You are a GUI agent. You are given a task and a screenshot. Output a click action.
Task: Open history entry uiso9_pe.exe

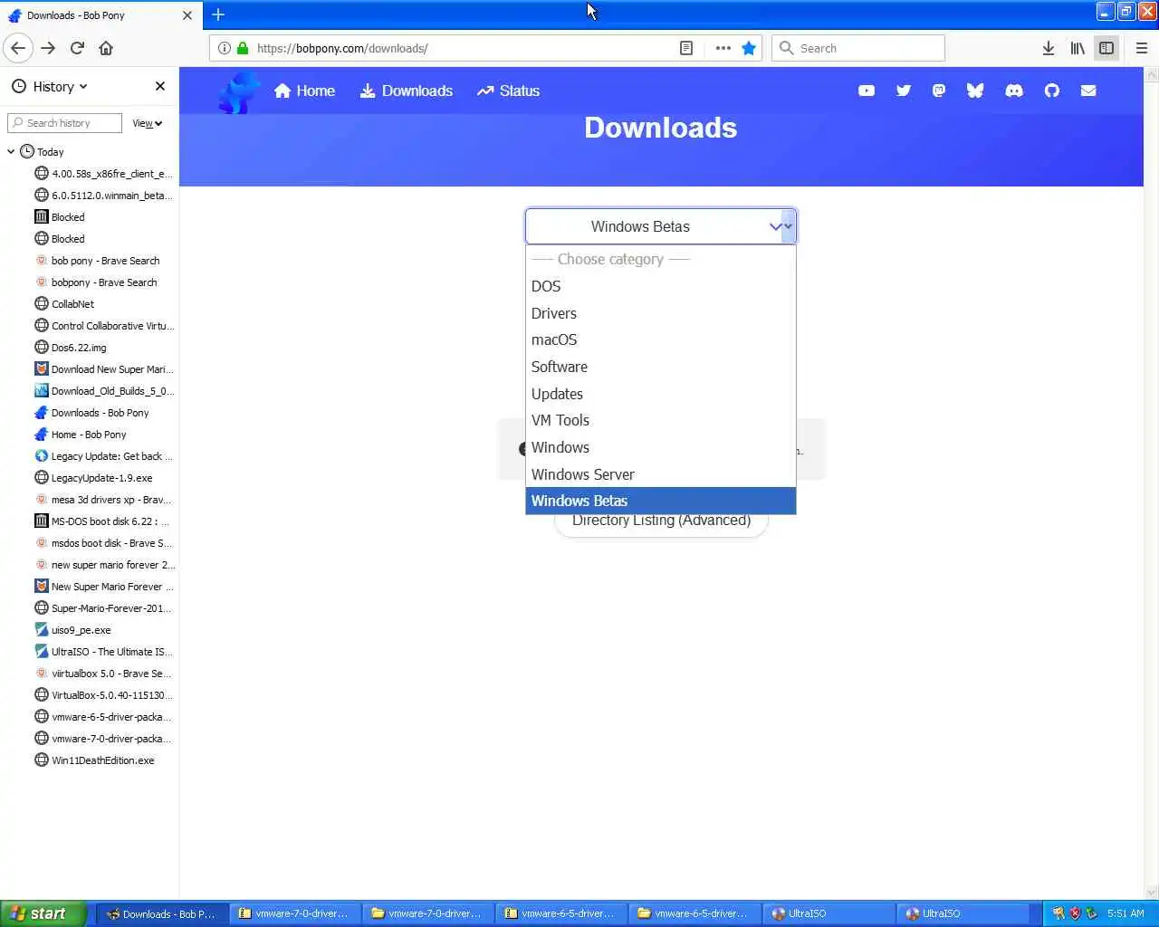point(81,630)
